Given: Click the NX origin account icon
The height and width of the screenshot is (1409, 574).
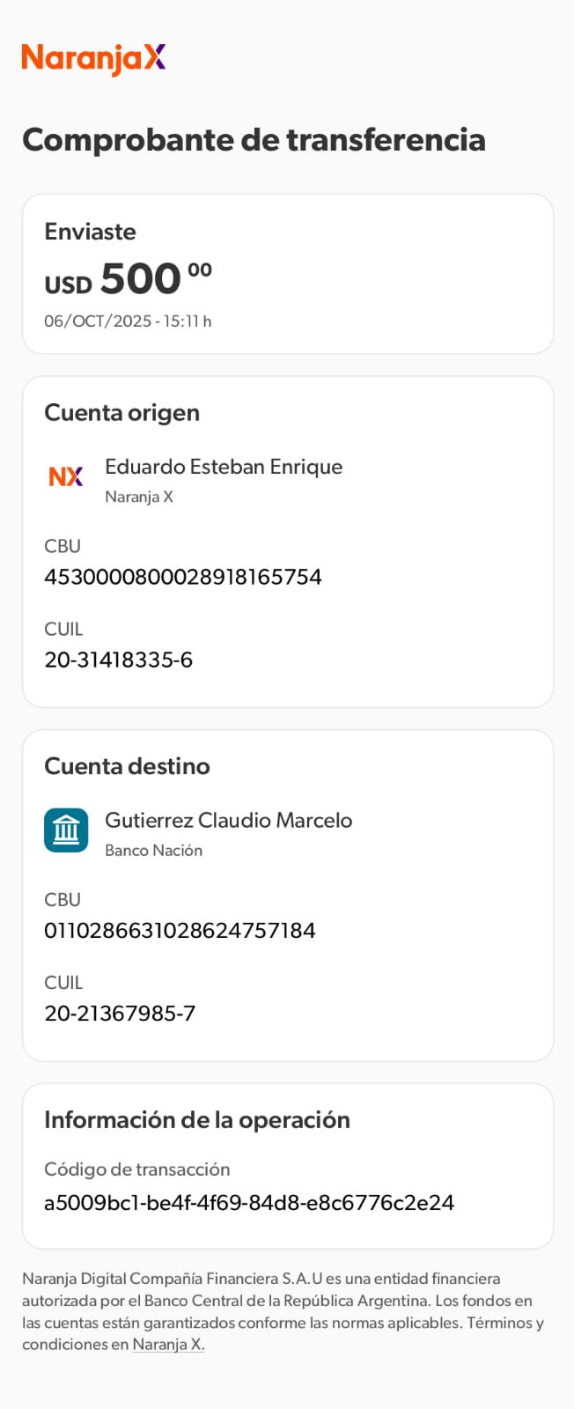Looking at the screenshot, I should coord(66,476).
